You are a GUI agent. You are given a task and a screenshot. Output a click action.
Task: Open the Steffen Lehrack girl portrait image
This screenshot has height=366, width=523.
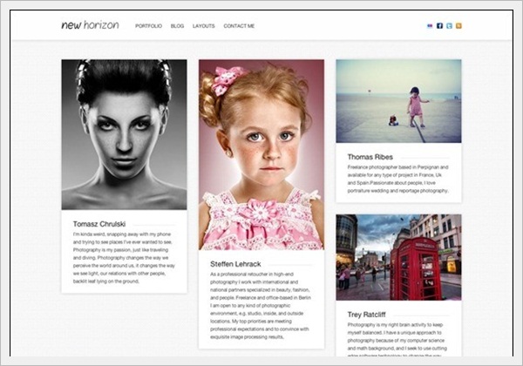[x=261, y=154]
